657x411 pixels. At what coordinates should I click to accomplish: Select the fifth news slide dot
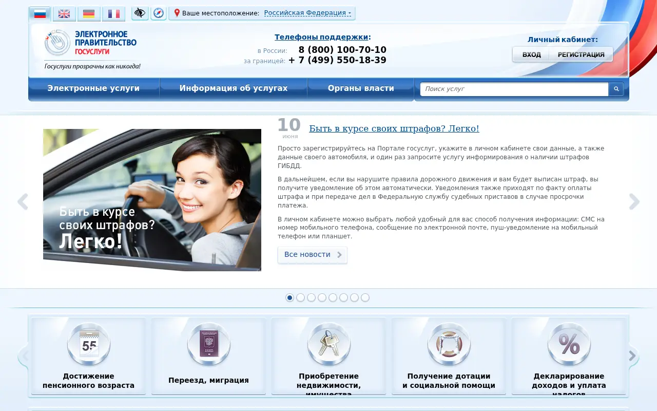333,297
